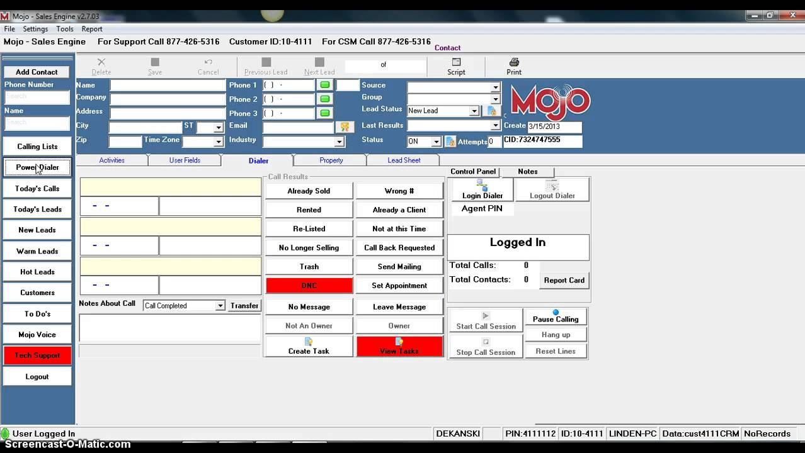Dial Phone 3 with green call button
The image size is (805, 453).
click(325, 113)
